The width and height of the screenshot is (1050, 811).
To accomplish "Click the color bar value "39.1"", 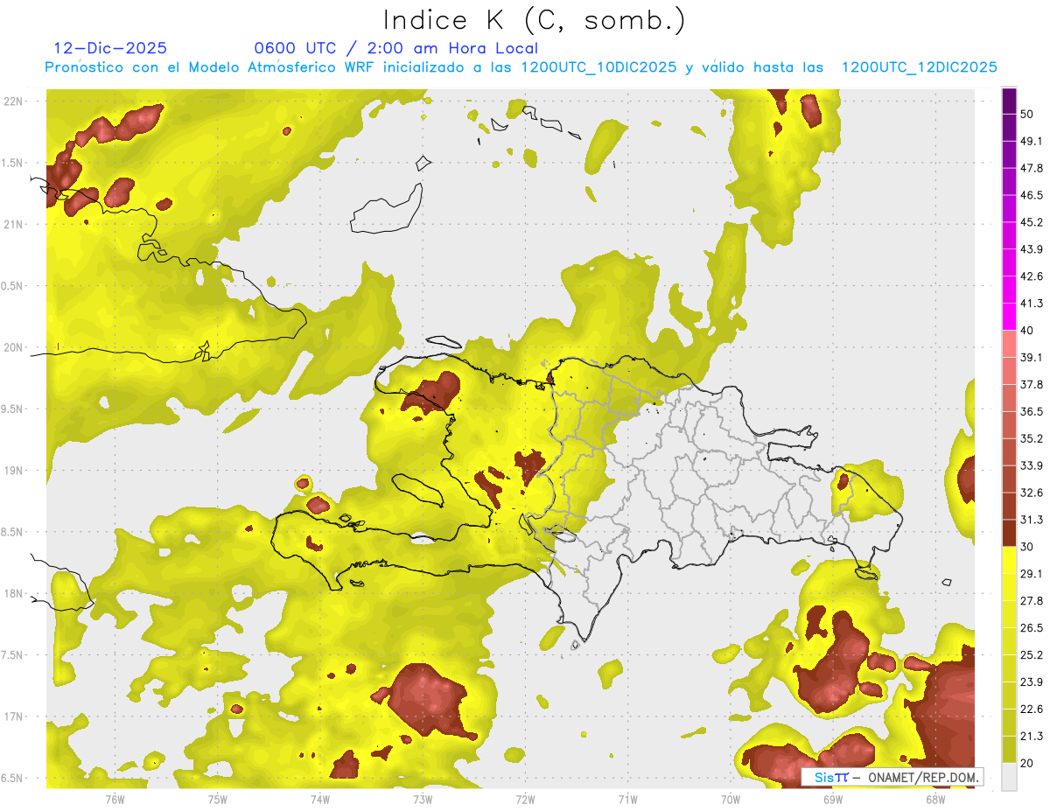I will pyautogui.click(x=1032, y=357).
